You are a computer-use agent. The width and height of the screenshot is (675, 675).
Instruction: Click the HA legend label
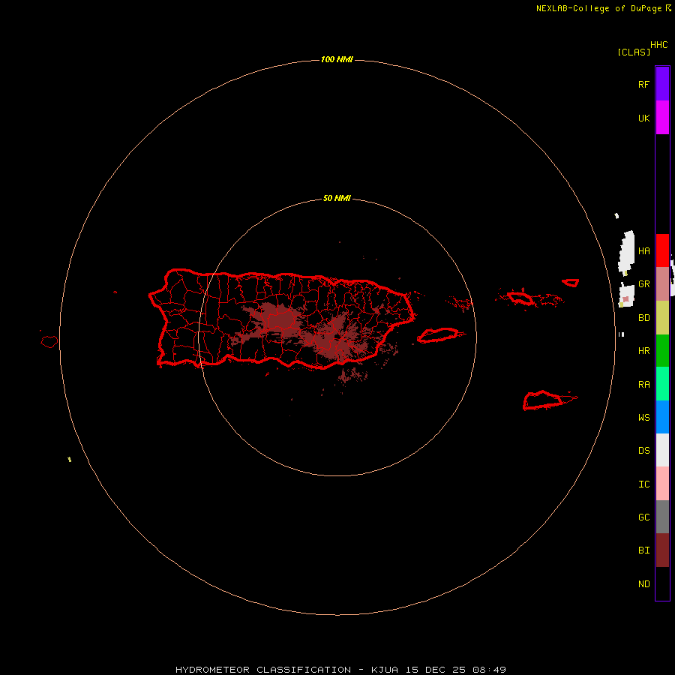pyautogui.click(x=643, y=250)
